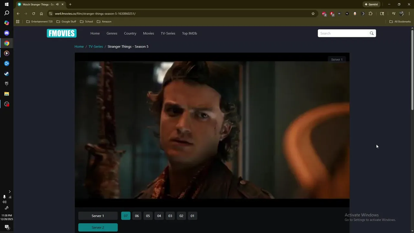
Task: Open Battle.net from the taskbar
Action: click(6, 63)
